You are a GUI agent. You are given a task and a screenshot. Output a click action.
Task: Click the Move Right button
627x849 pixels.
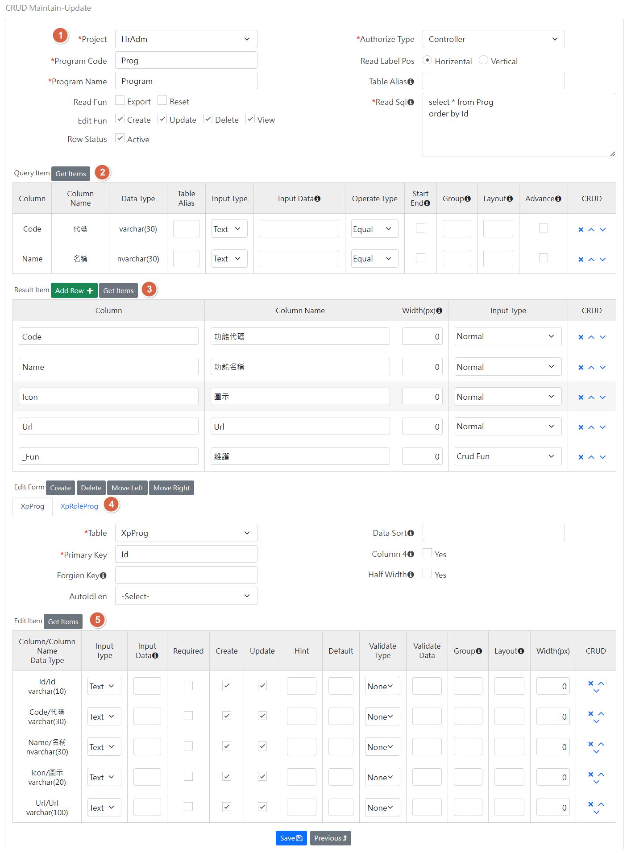[171, 488]
